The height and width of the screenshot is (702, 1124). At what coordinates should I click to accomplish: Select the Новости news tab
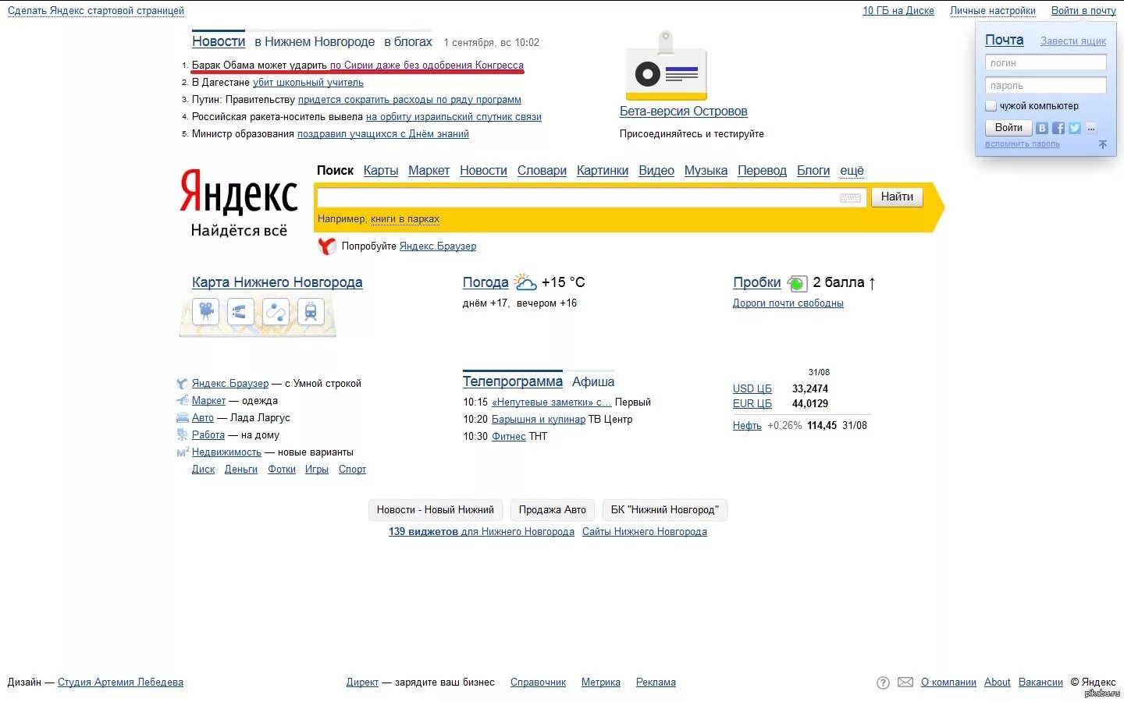click(x=219, y=41)
